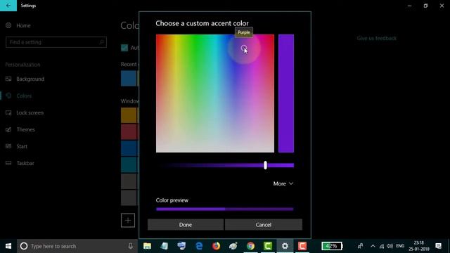
Task: Open Themes settings page
Action: 25,129
